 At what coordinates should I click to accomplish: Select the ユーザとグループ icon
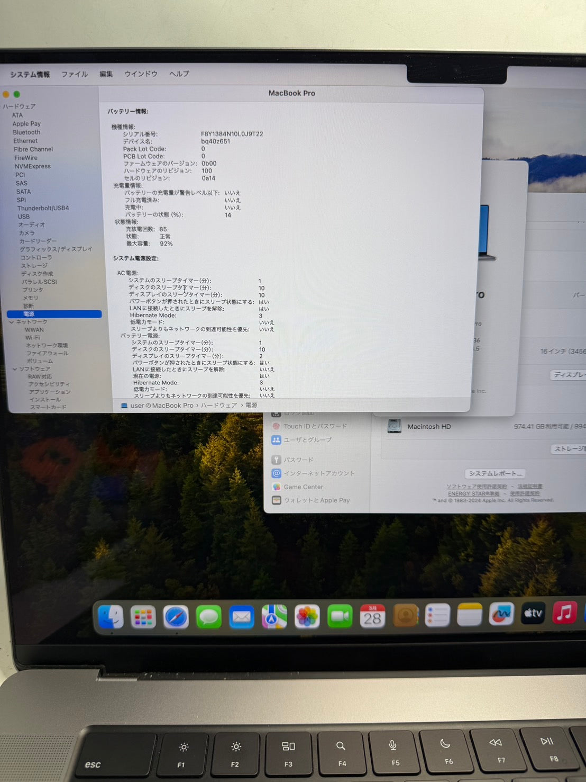276,440
